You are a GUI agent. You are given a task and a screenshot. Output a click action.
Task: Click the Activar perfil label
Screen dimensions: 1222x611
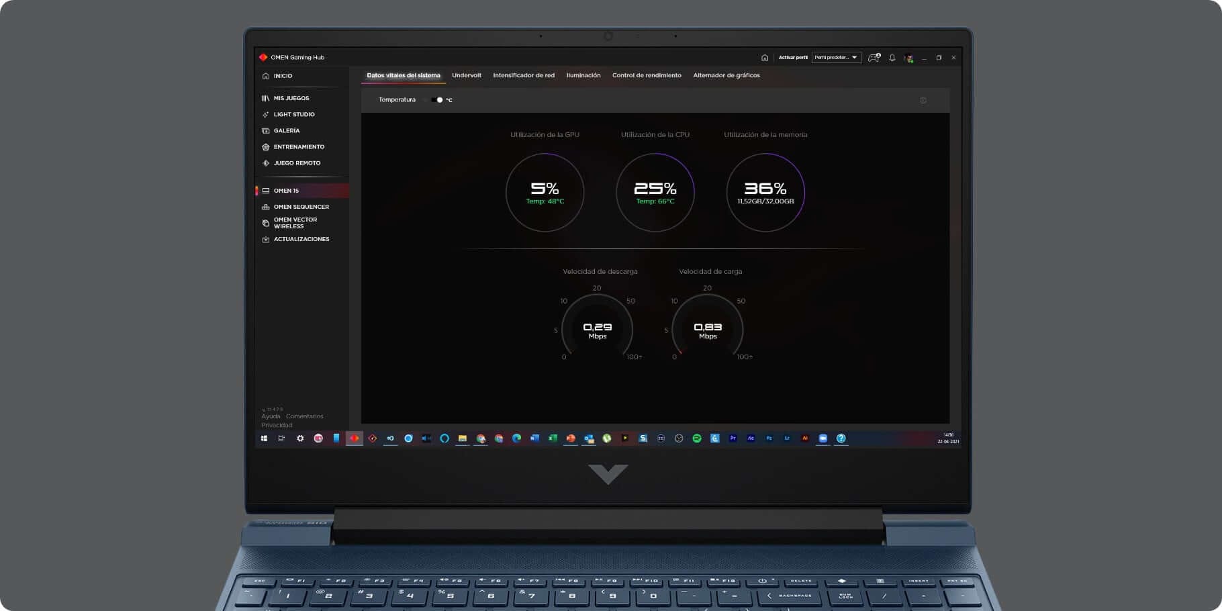[793, 58]
